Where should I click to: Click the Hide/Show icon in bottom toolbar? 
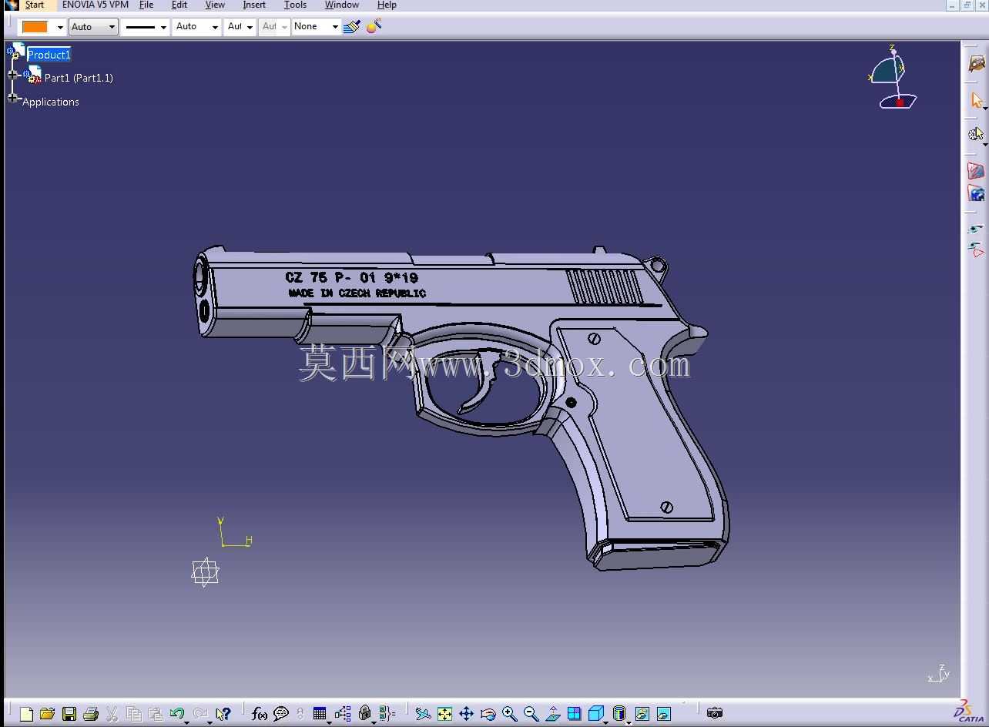[642, 714]
